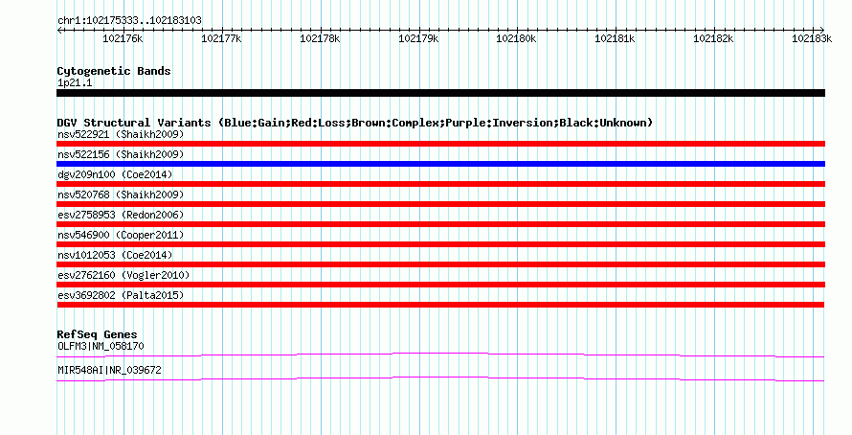Click the DGV Structural Variants track title
852x435 pixels.
(x=355, y=123)
